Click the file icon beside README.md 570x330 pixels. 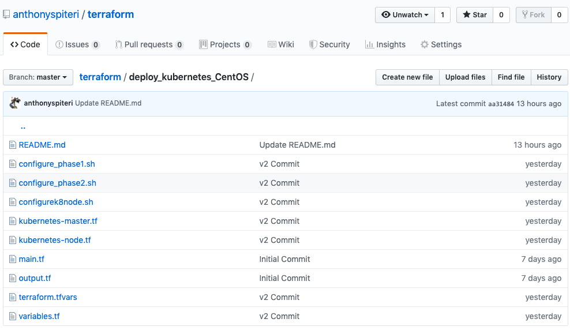pos(13,145)
